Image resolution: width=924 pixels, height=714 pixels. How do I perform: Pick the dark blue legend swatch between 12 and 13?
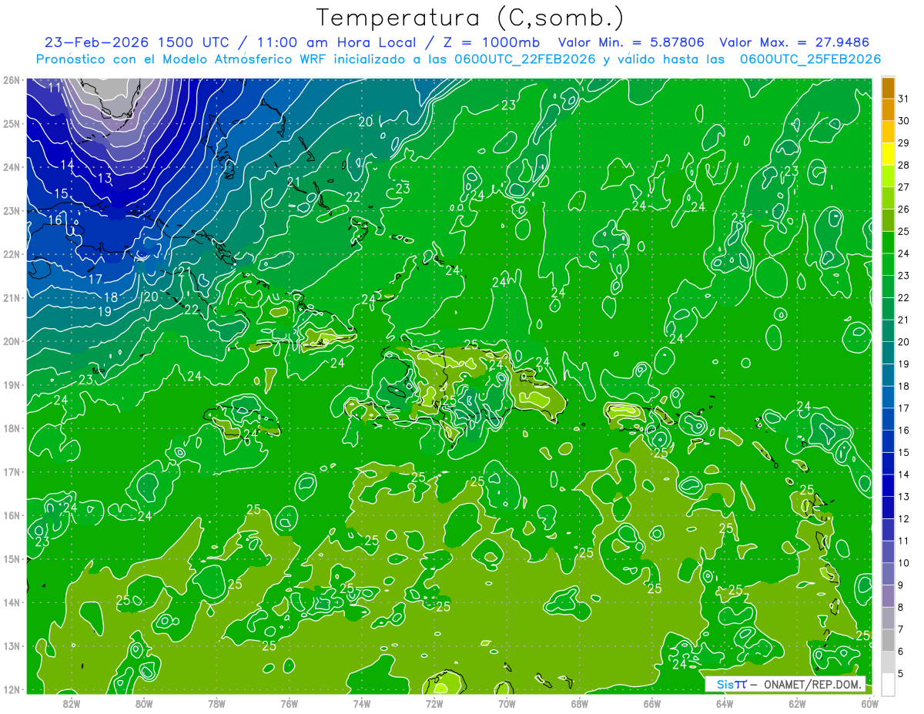888,508
